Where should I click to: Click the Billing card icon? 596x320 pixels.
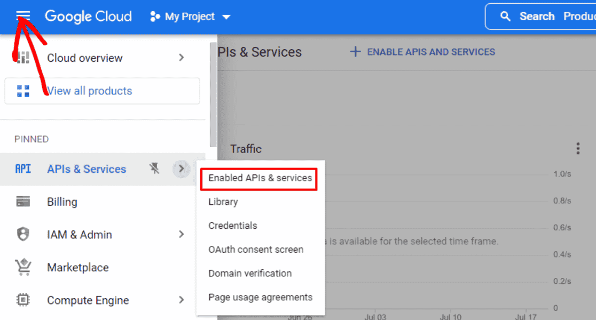coord(23,202)
